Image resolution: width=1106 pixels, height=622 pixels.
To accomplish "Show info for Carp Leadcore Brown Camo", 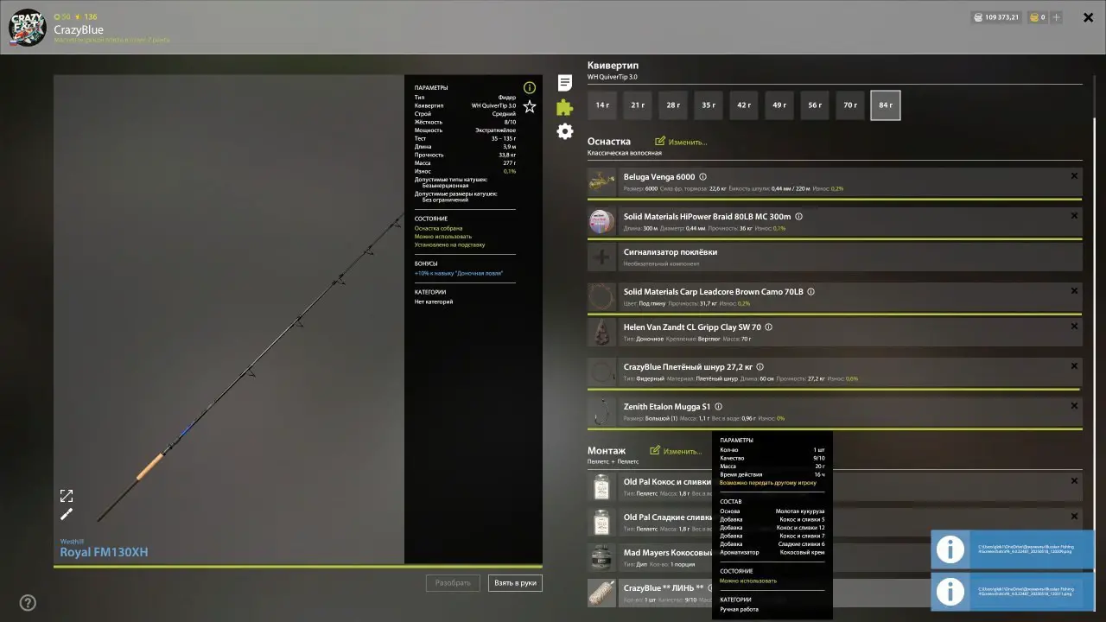I will [x=810, y=292].
